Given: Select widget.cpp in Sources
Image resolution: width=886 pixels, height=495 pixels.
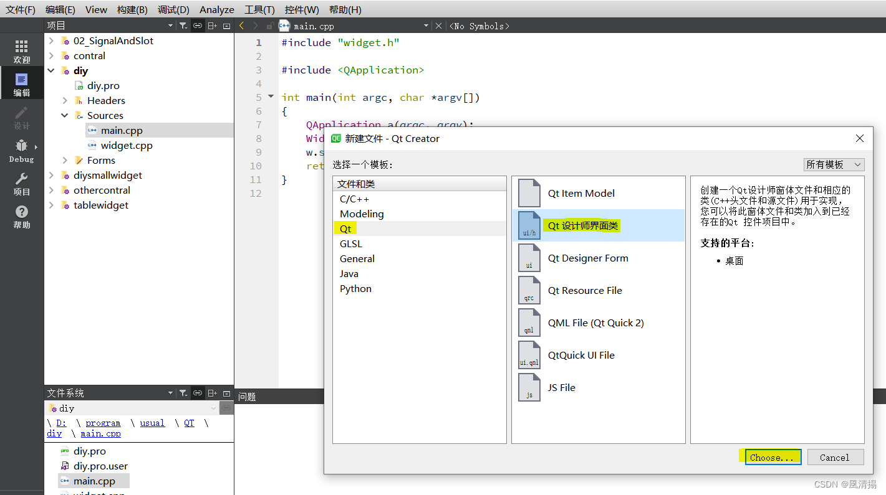Looking at the screenshot, I should (127, 145).
